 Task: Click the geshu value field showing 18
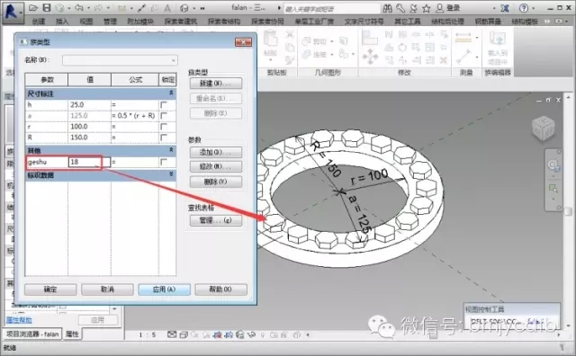(x=89, y=162)
